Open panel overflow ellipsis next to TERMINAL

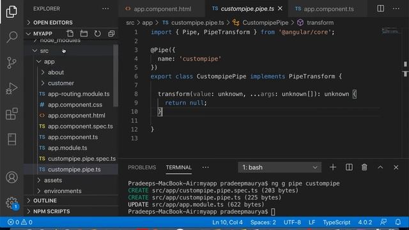206,167
